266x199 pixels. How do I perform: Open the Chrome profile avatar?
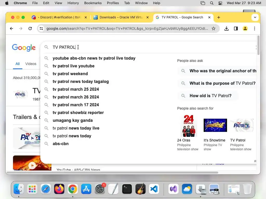pos(245,29)
